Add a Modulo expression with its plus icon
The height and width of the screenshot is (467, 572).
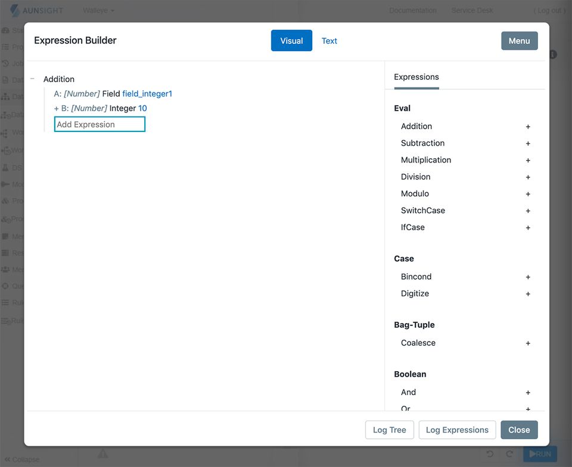click(x=528, y=193)
